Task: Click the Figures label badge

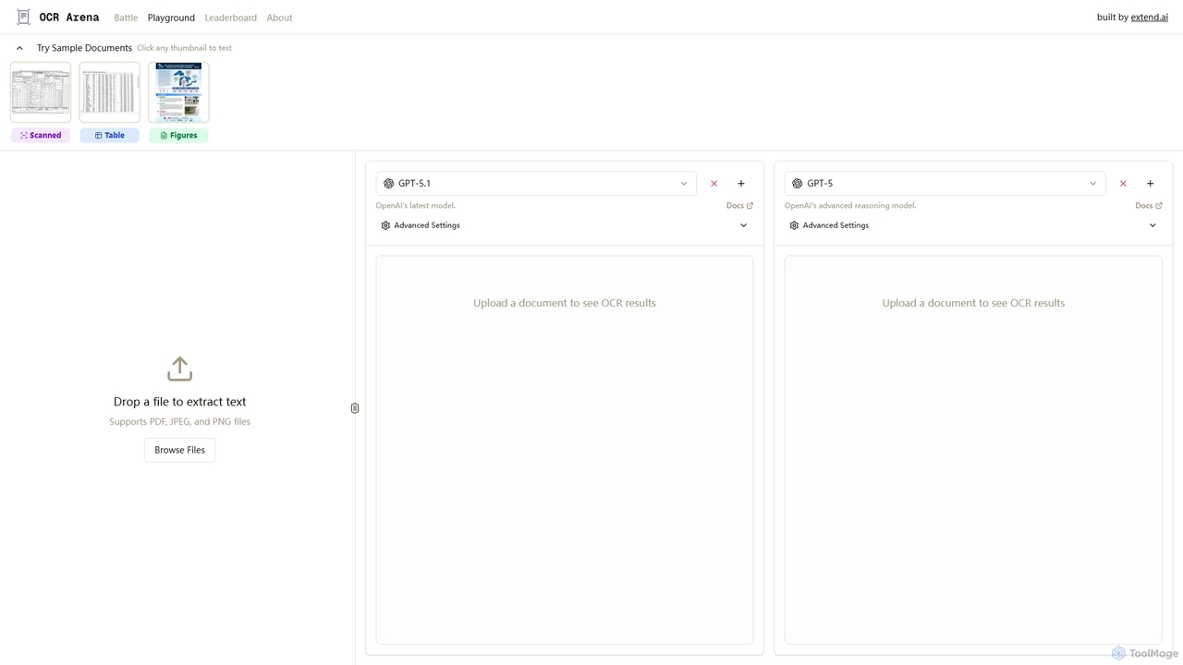Action: coord(178,135)
